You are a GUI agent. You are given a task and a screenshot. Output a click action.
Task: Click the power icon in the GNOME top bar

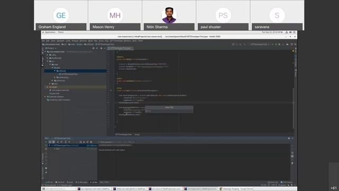(295, 32)
